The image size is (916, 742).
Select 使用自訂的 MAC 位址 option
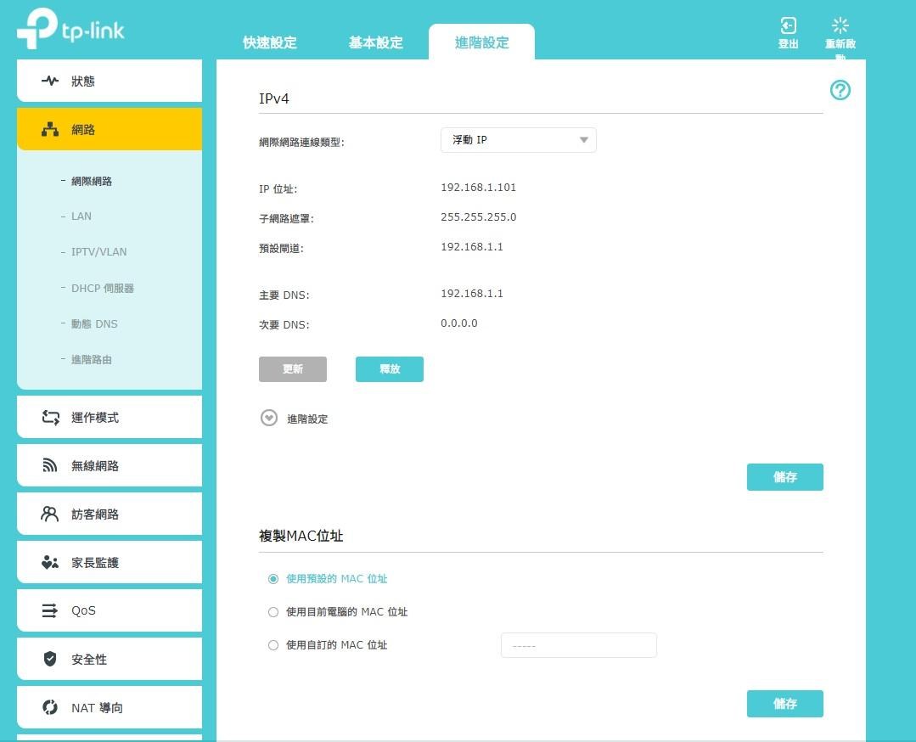tap(273, 644)
